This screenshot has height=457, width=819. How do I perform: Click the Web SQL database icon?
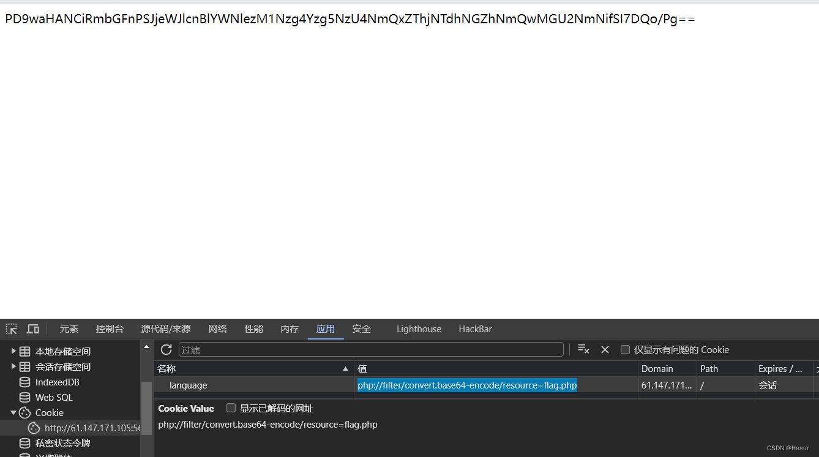point(23,397)
